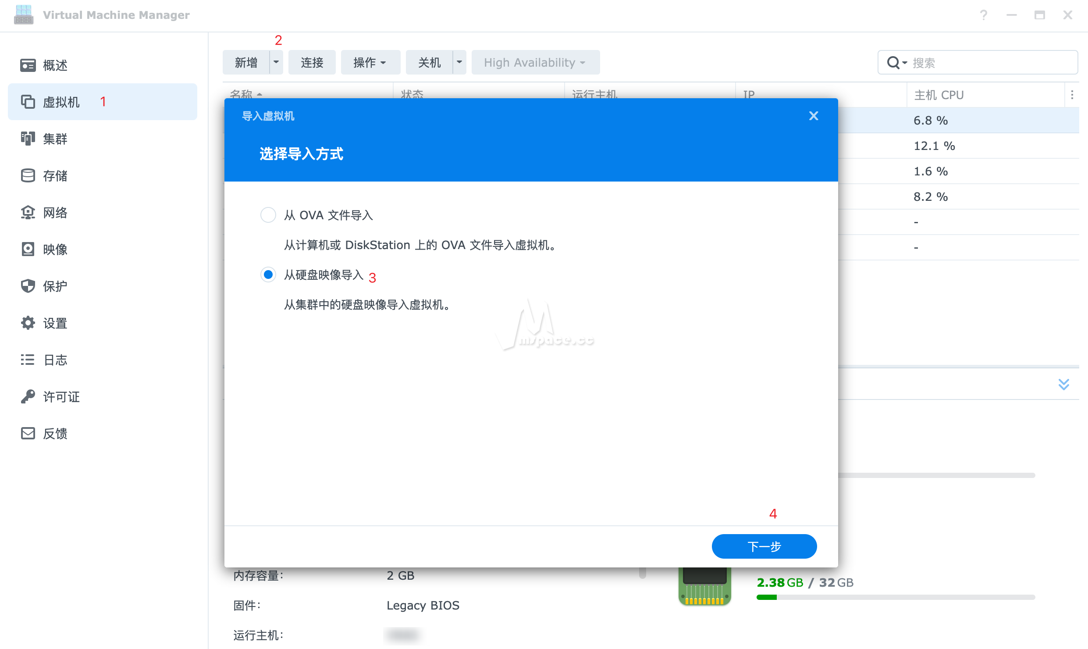Viewport: 1088px width, 649px height.
Task: Open the 网络 (Network) settings
Action: pyautogui.click(x=55, y=213)
